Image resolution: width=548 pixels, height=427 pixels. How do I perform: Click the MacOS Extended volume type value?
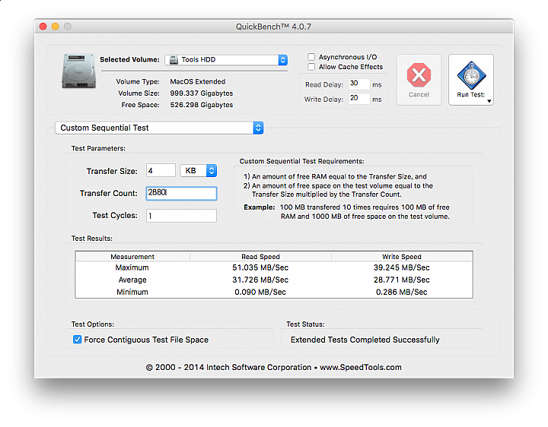pyautogui.click(x=198, y=81)
